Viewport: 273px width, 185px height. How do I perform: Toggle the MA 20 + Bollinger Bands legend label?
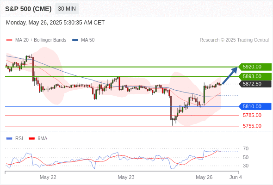[x=41, y=40]
